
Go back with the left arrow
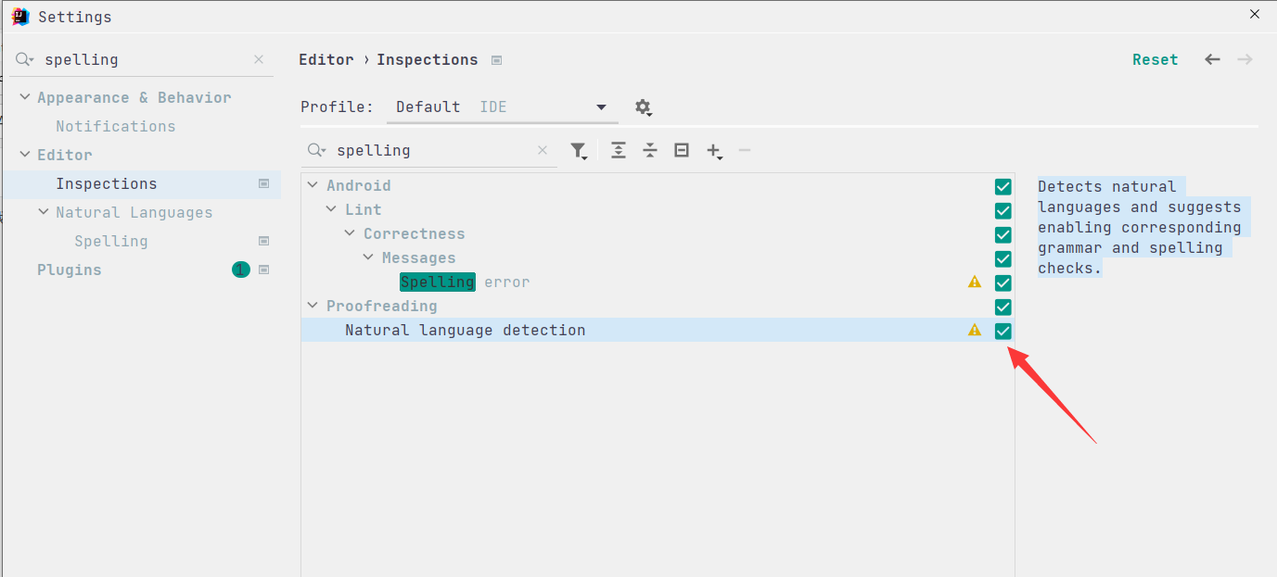pos(1212,59)
